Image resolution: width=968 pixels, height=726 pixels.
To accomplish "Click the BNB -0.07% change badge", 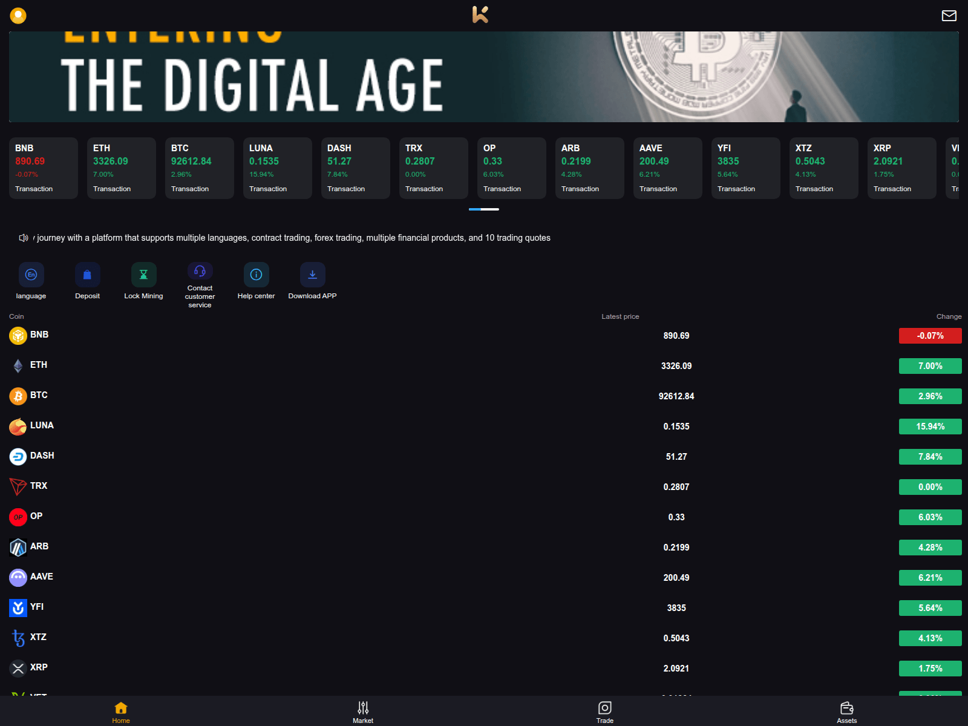I will [x=930, y=335].
